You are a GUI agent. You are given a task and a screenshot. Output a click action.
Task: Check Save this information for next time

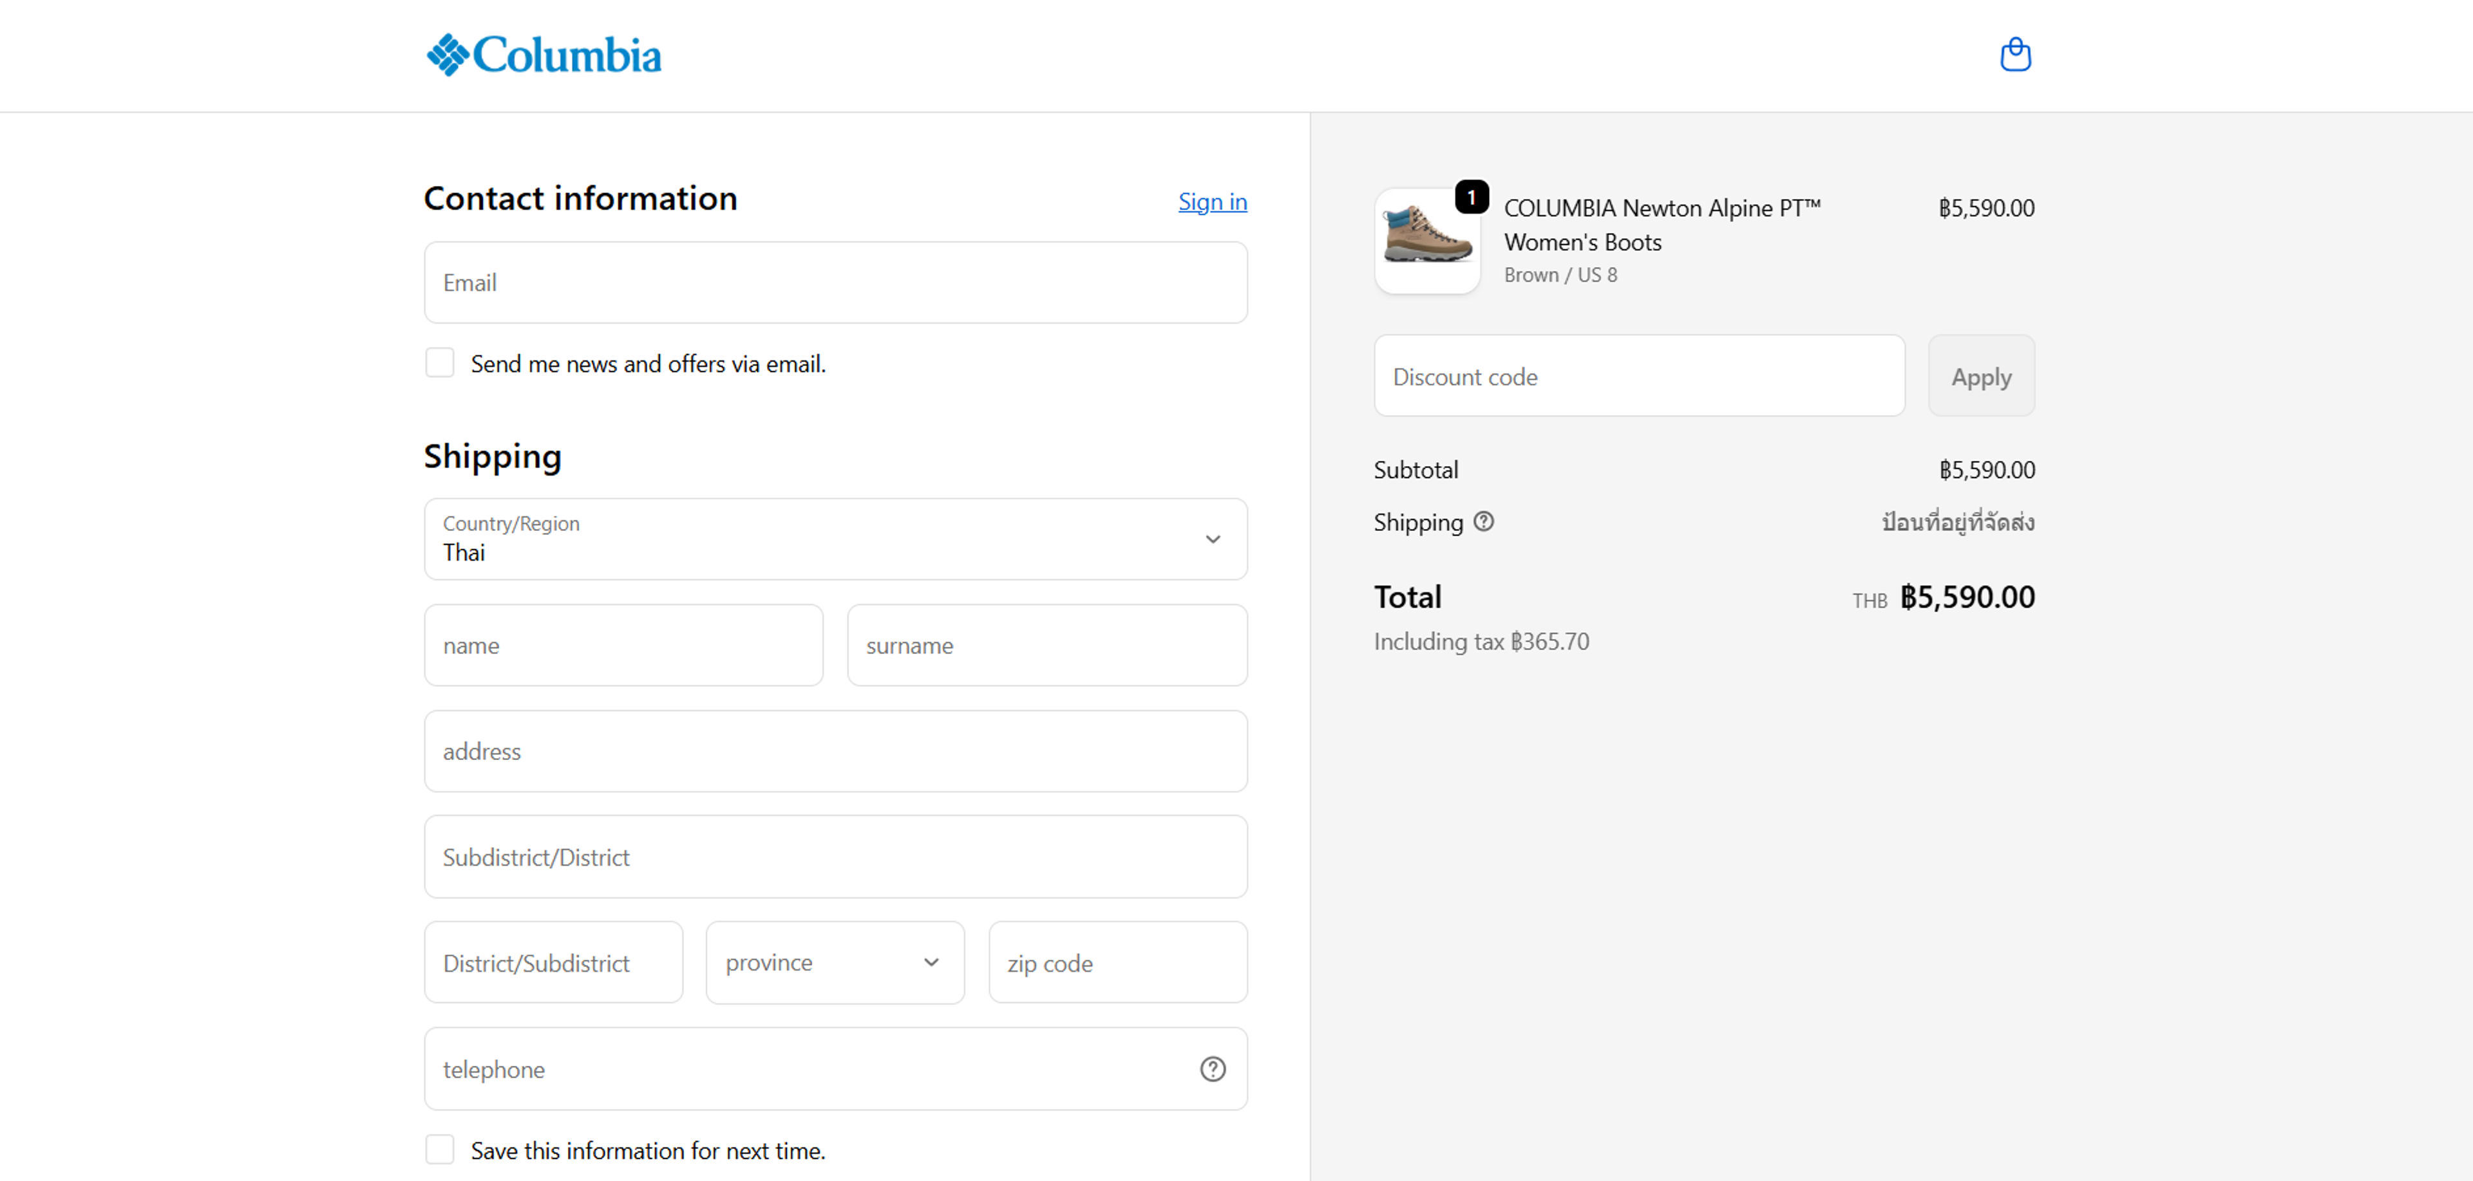point(440,1149)
